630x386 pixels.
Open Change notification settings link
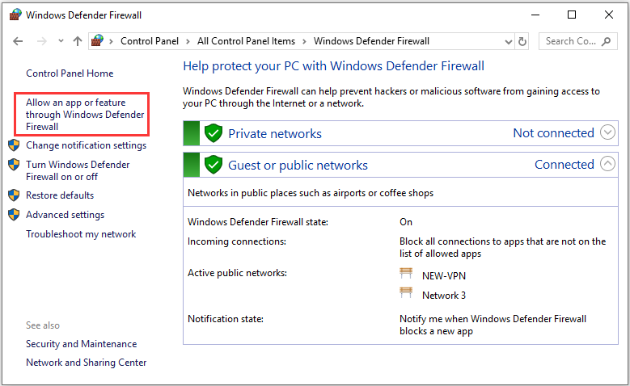pyautogui.click(x=86, y=145)
